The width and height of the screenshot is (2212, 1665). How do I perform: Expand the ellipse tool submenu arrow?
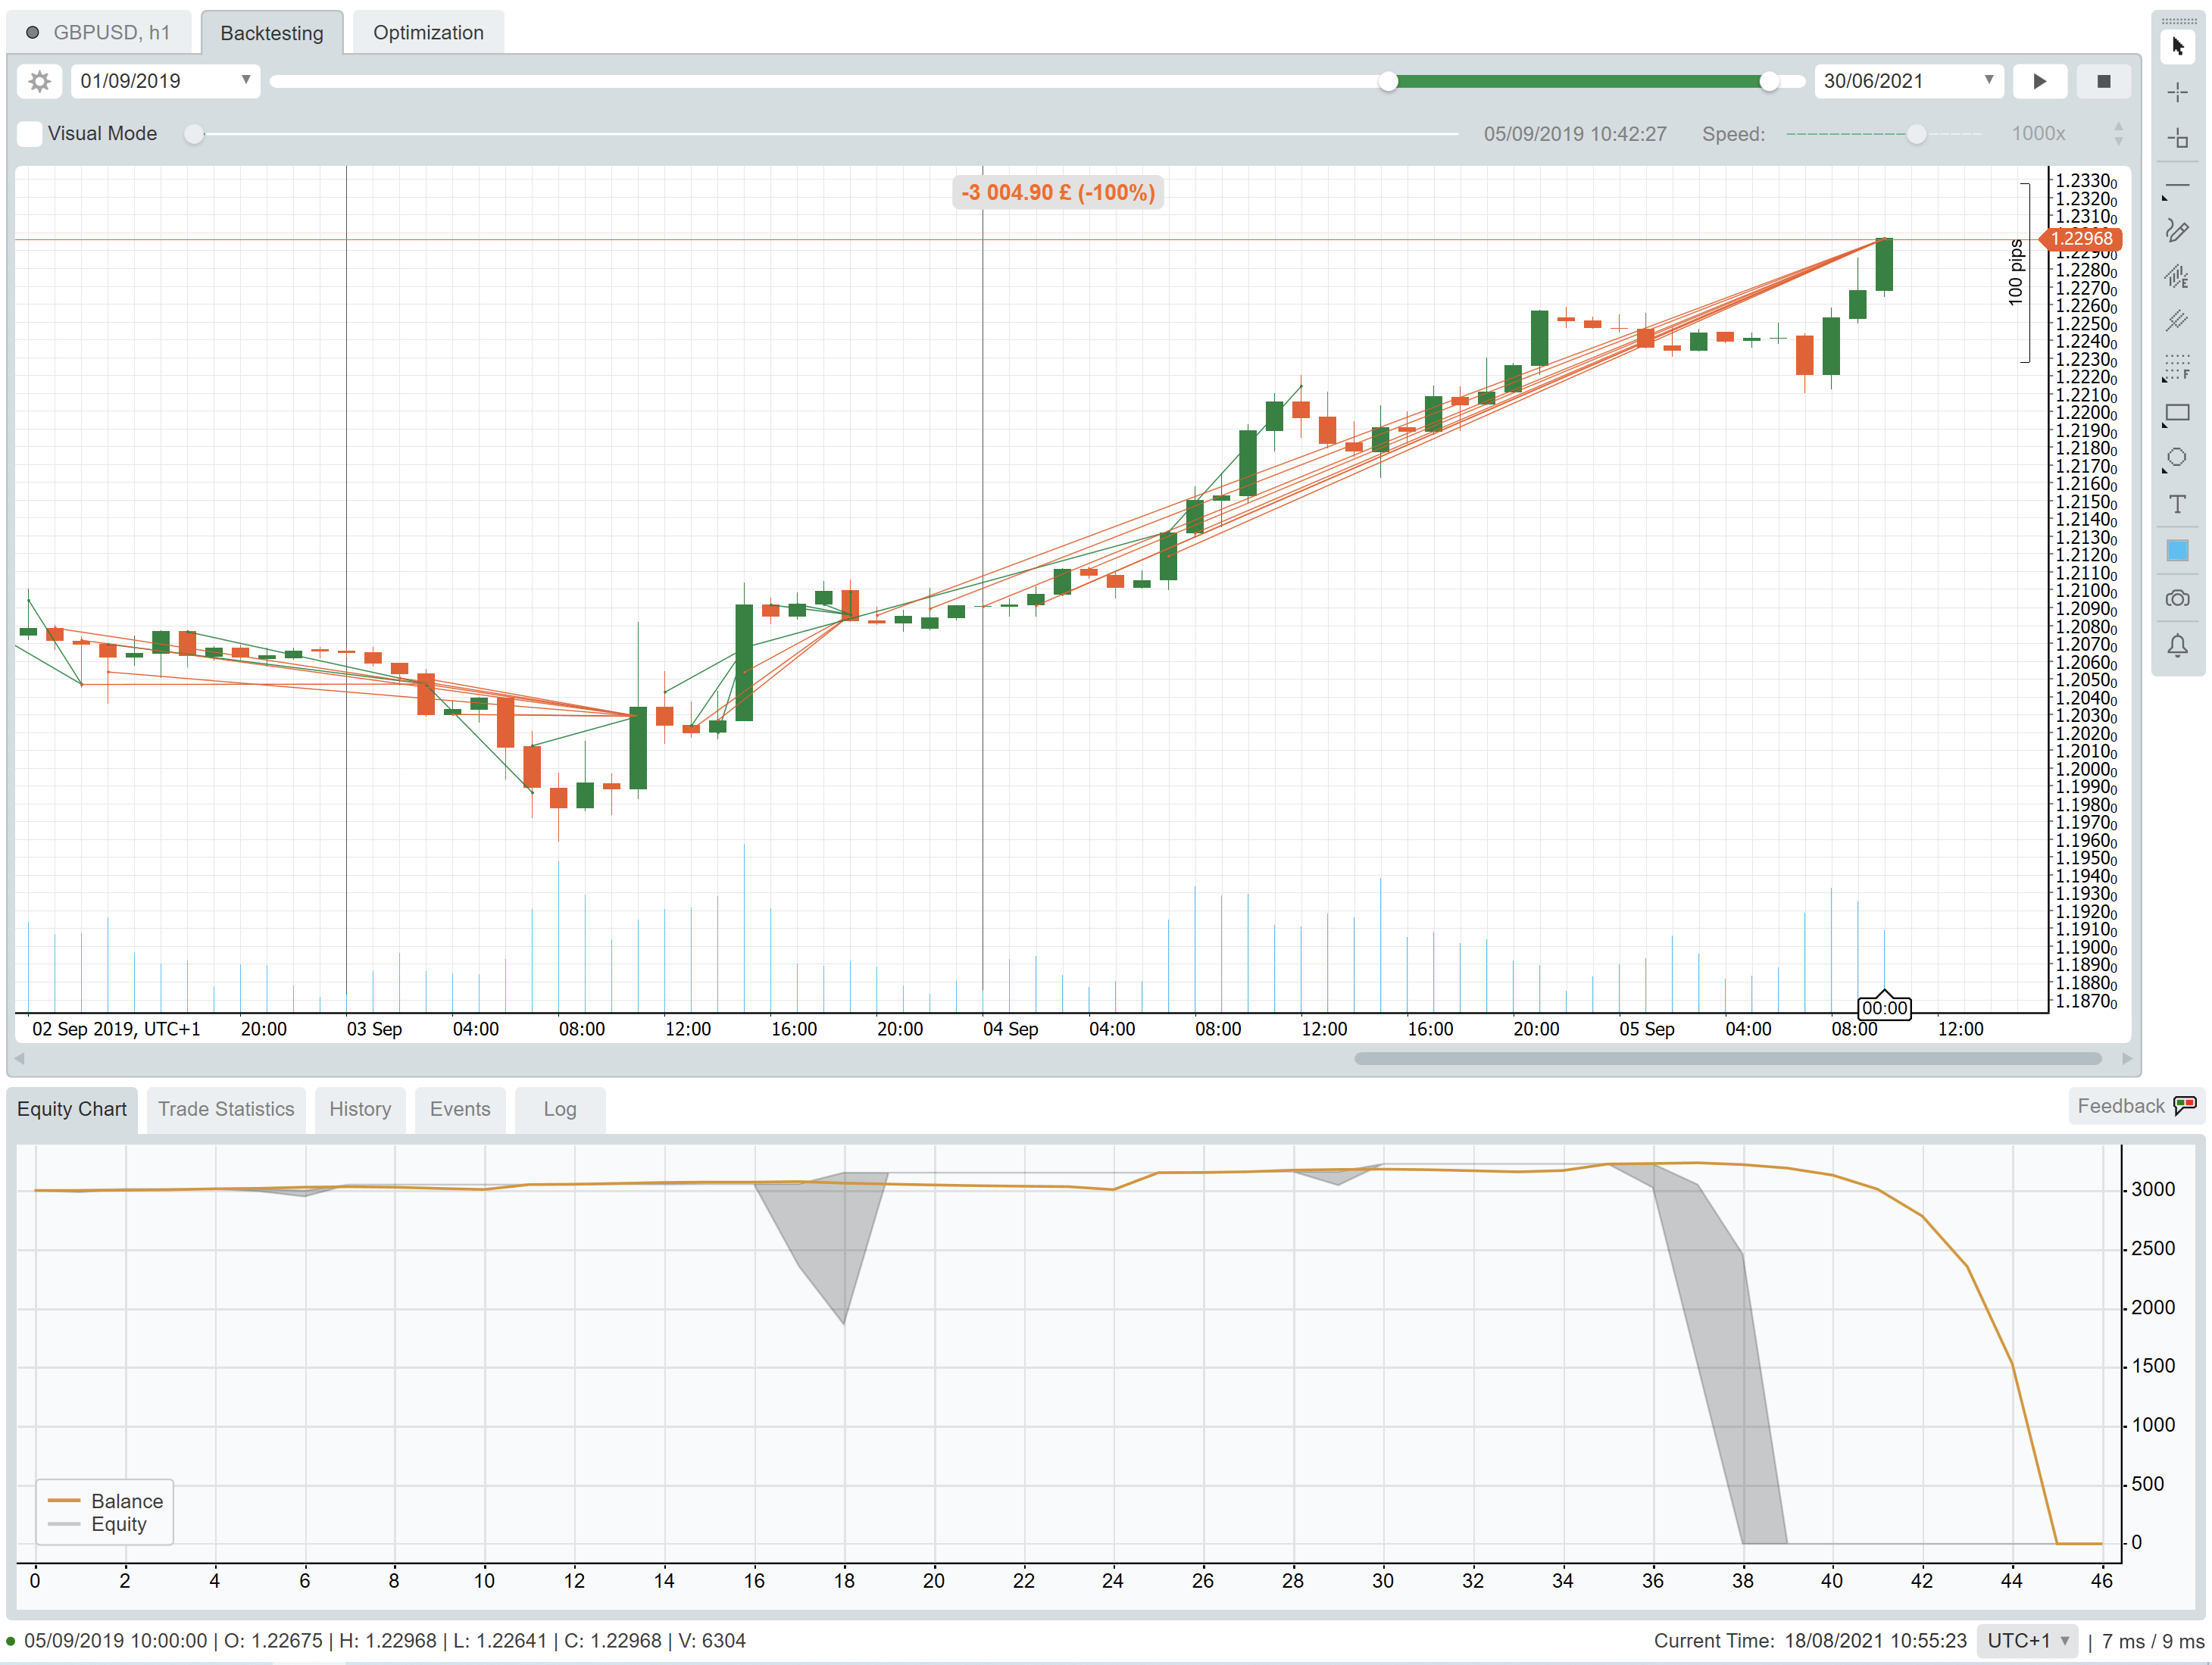[x=2164, y=471]
